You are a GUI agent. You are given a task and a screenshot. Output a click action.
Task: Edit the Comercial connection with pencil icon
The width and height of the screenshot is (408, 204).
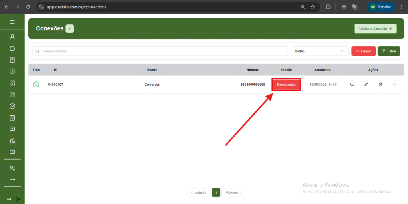click(x=366, y=85)
